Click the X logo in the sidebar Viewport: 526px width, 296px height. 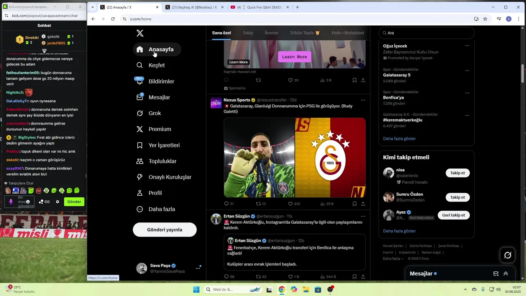(x=140, y=33)
